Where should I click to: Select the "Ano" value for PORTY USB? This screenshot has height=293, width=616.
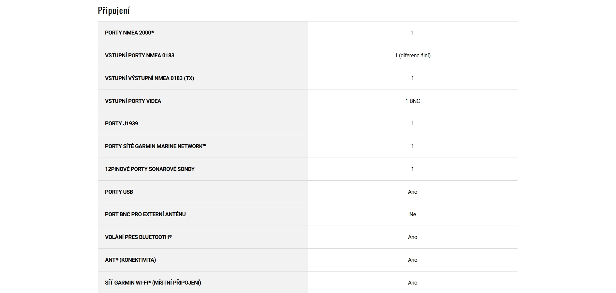coord(413,192)
